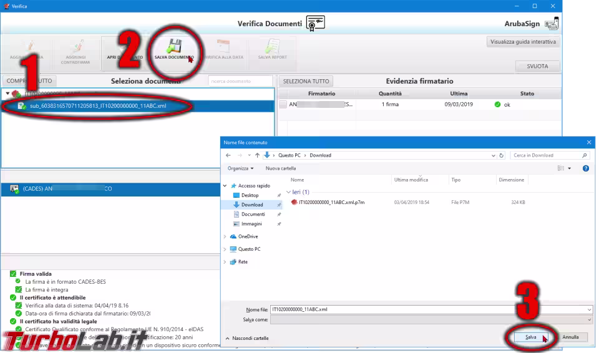
Task: Open the view options dropdown arrow
Action: pos(569,168)
